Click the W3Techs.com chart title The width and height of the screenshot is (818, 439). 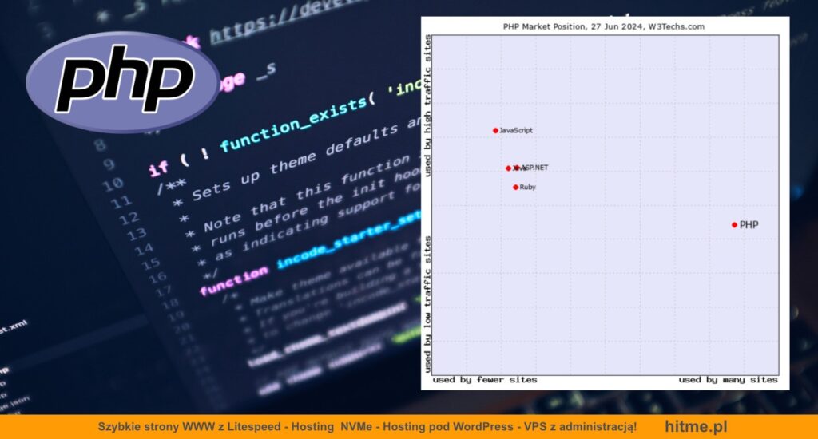pos(603,26)
